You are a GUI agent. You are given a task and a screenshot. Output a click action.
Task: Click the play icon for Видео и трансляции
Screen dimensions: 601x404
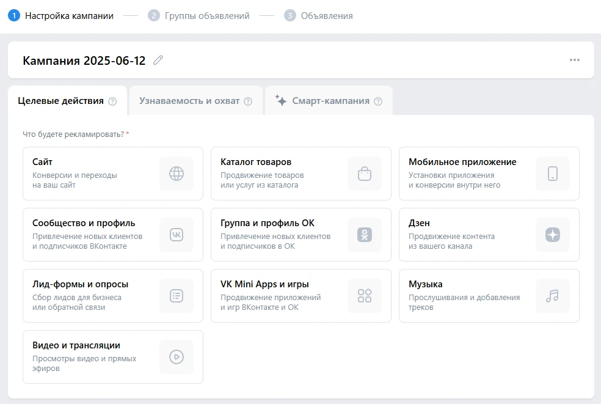click(177, 357)
